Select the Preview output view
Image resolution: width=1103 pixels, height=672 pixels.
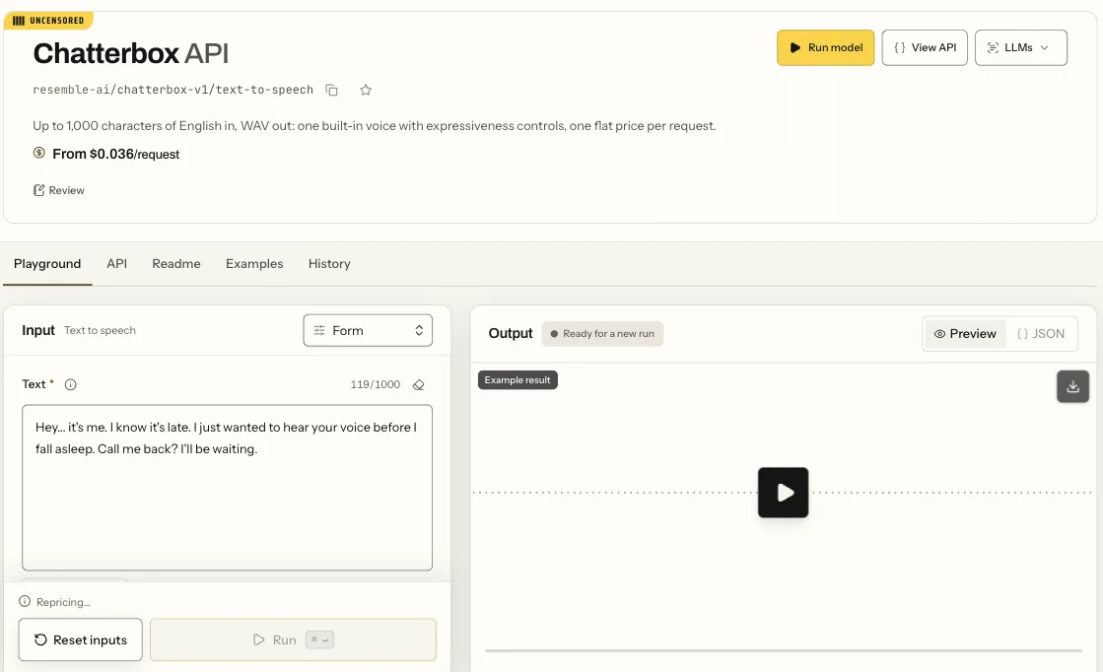(965, 334)
